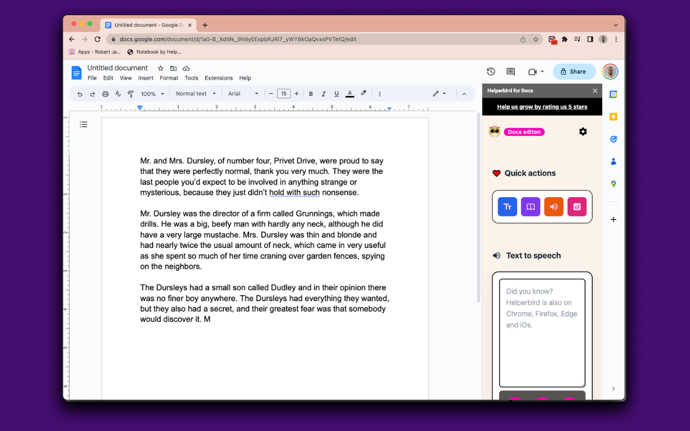Toggle bold formatting
690x431 pixels.
click(x=311, y=94)
